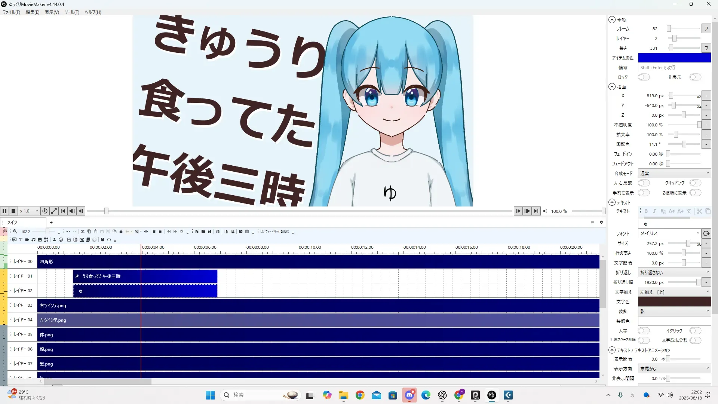Turn on the 太字 (bold) toggle
718x404 pixels.
pyautogui.click(x=644, y=331)
